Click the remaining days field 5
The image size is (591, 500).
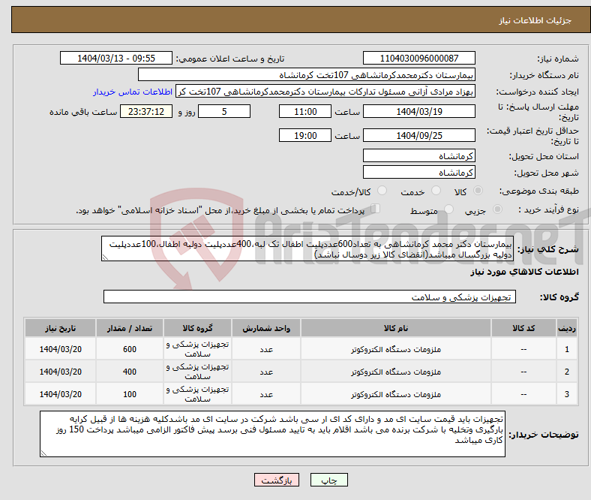224,111
